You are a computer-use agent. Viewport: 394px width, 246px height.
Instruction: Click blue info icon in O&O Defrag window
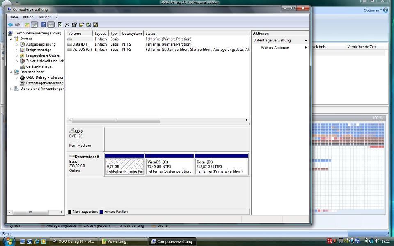tap(385, 10)
